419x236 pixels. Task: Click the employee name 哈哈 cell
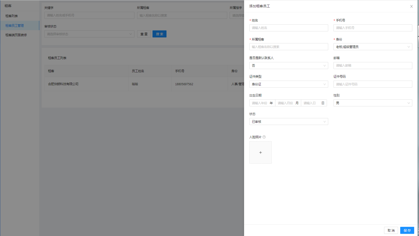point(150,84)
